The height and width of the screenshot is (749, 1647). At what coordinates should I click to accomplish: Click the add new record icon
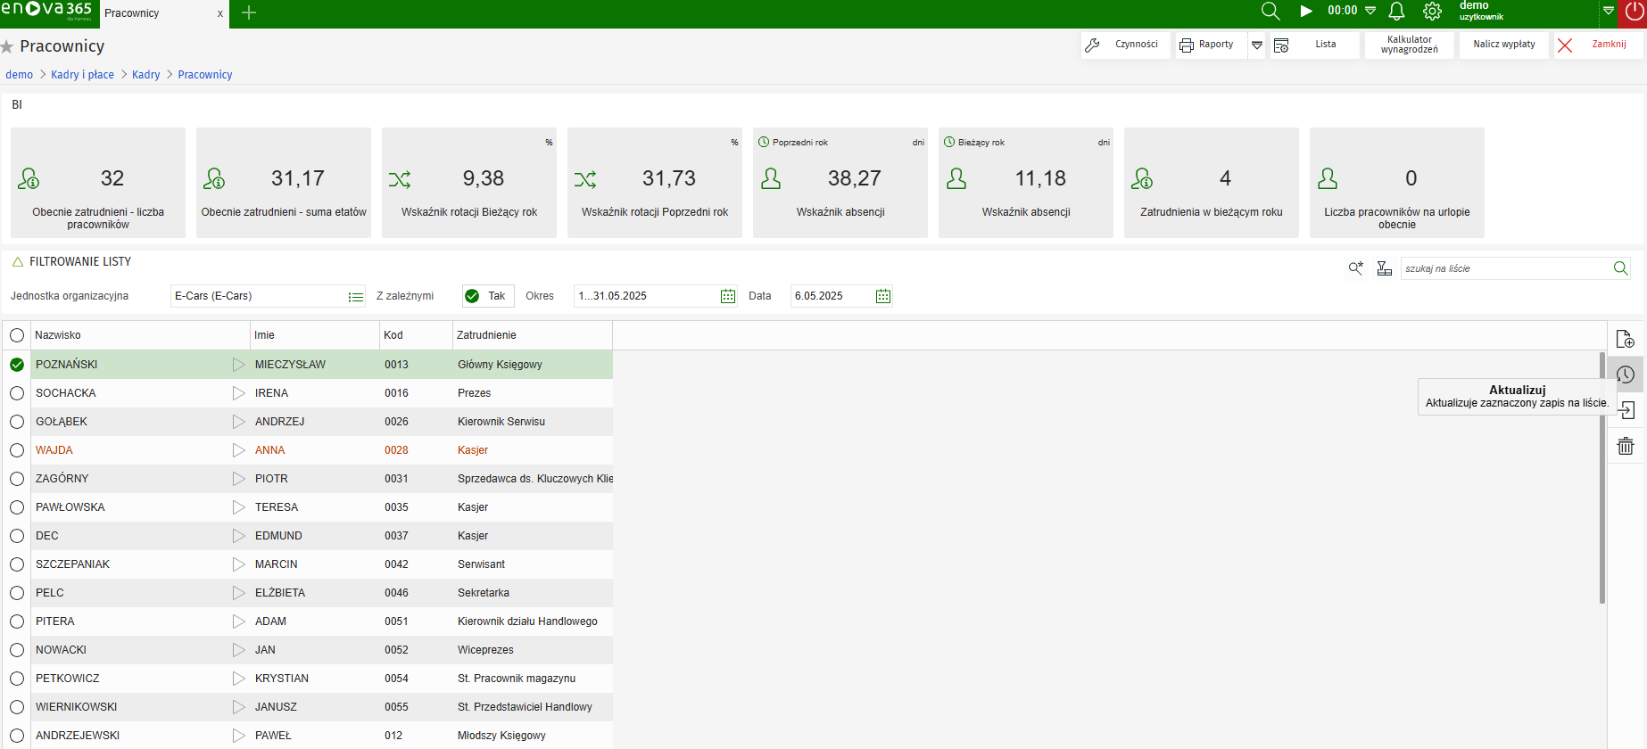point(1626,339)
